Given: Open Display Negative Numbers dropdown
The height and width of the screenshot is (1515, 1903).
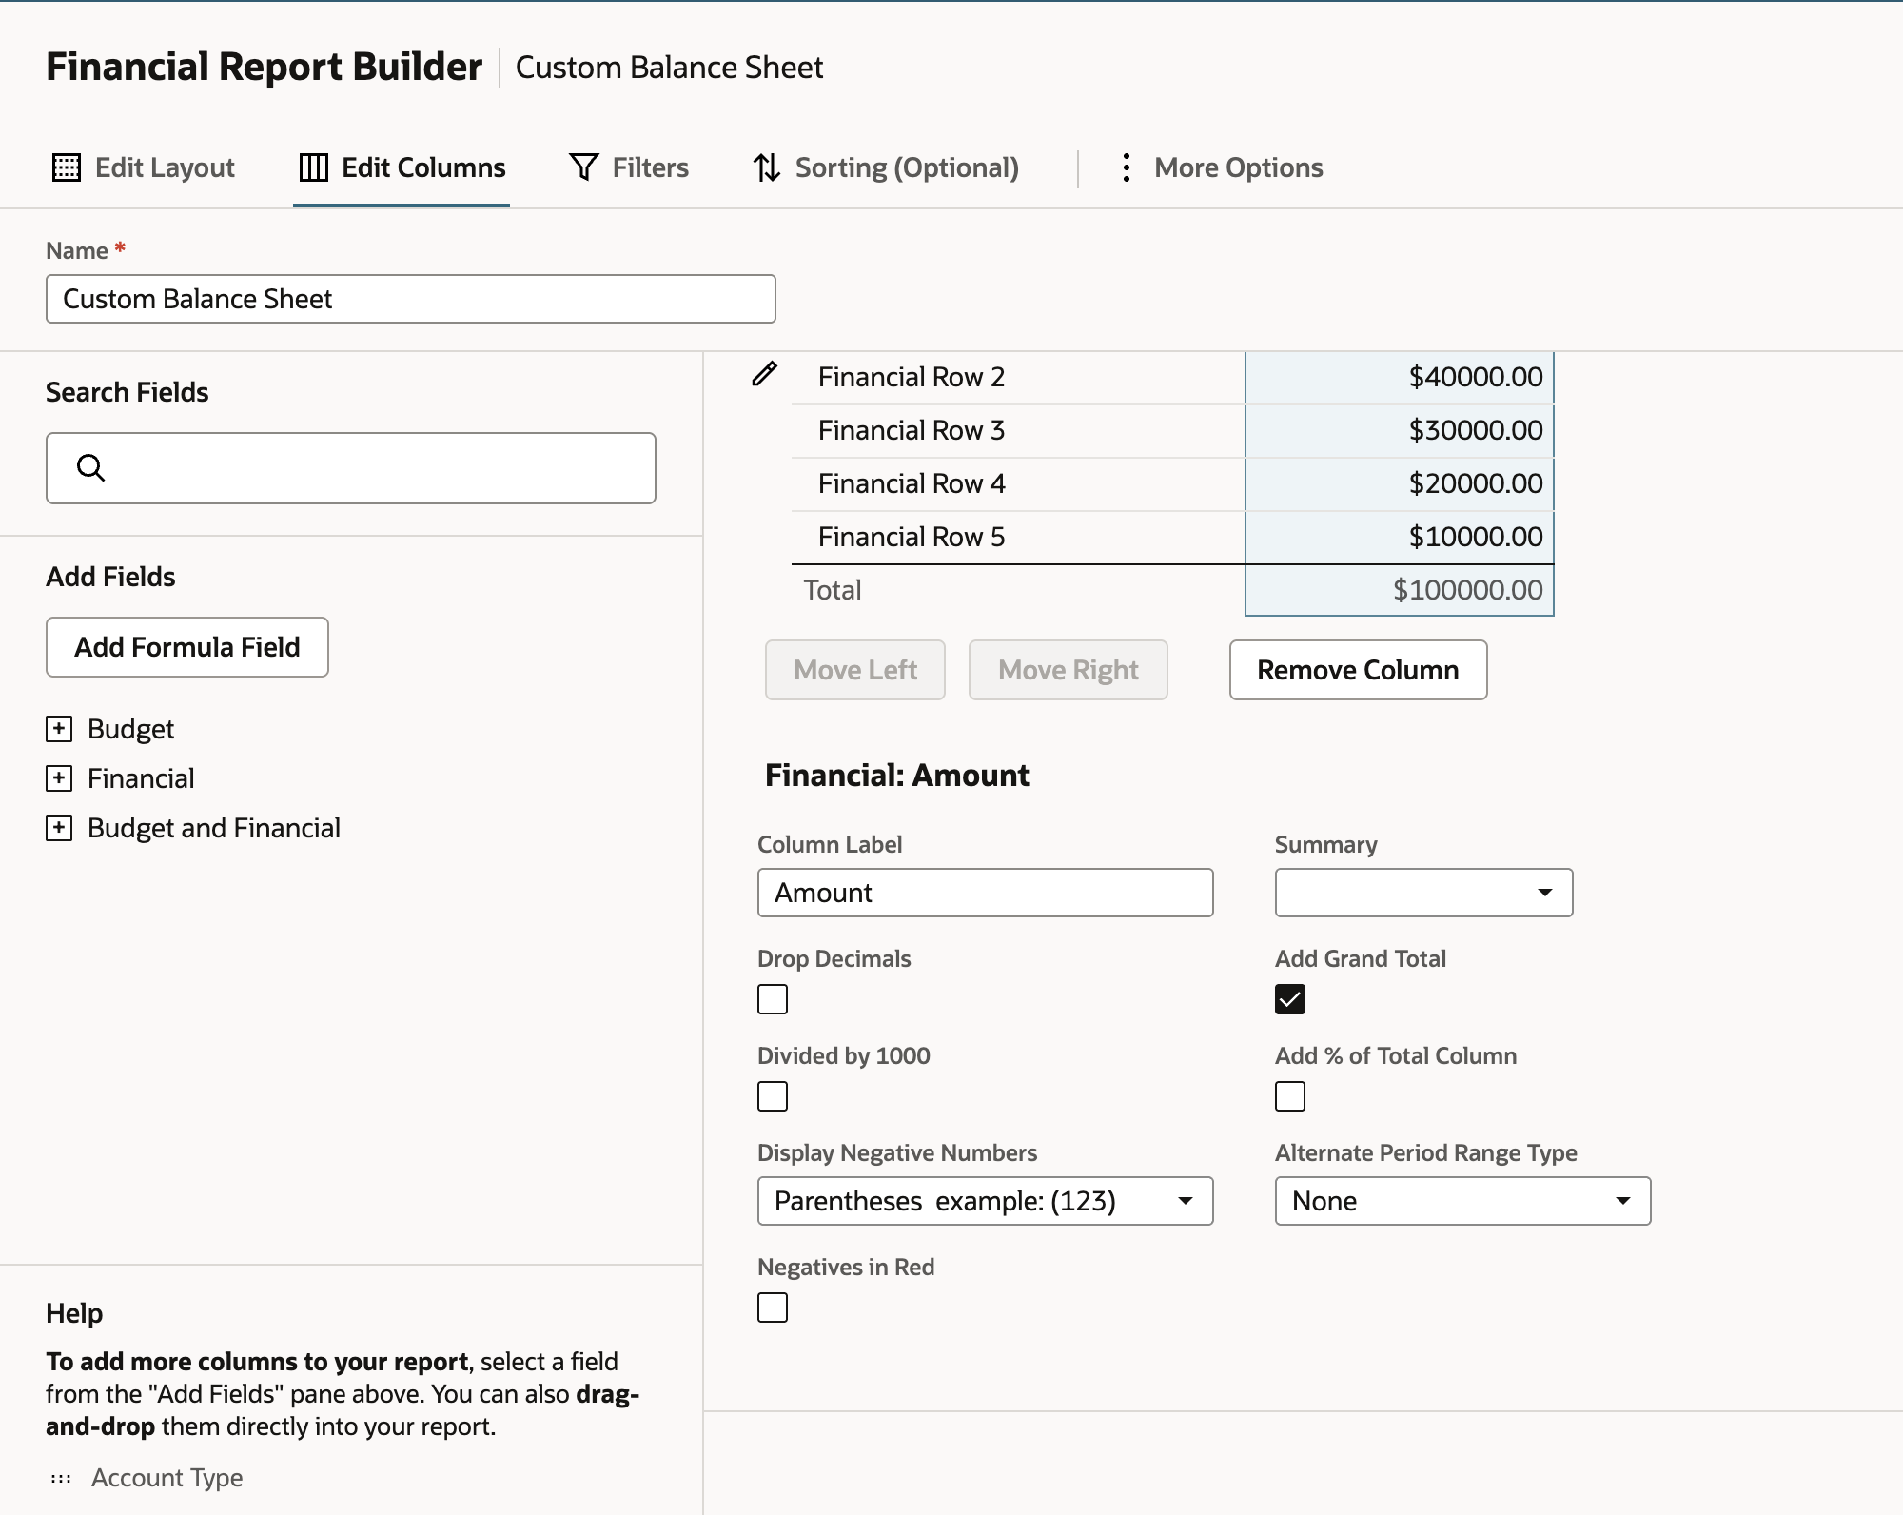Looking at the screenshot, I should point(985,1201).
